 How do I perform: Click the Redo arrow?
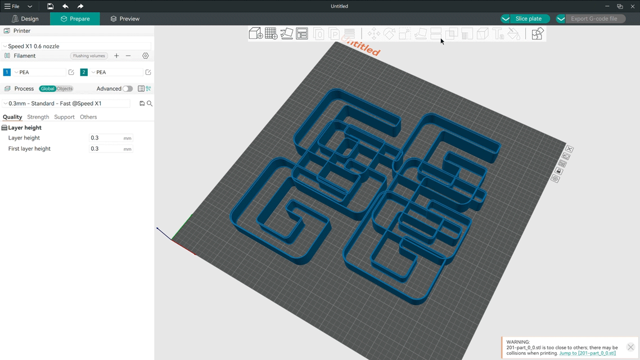click(x=80, y=6)
